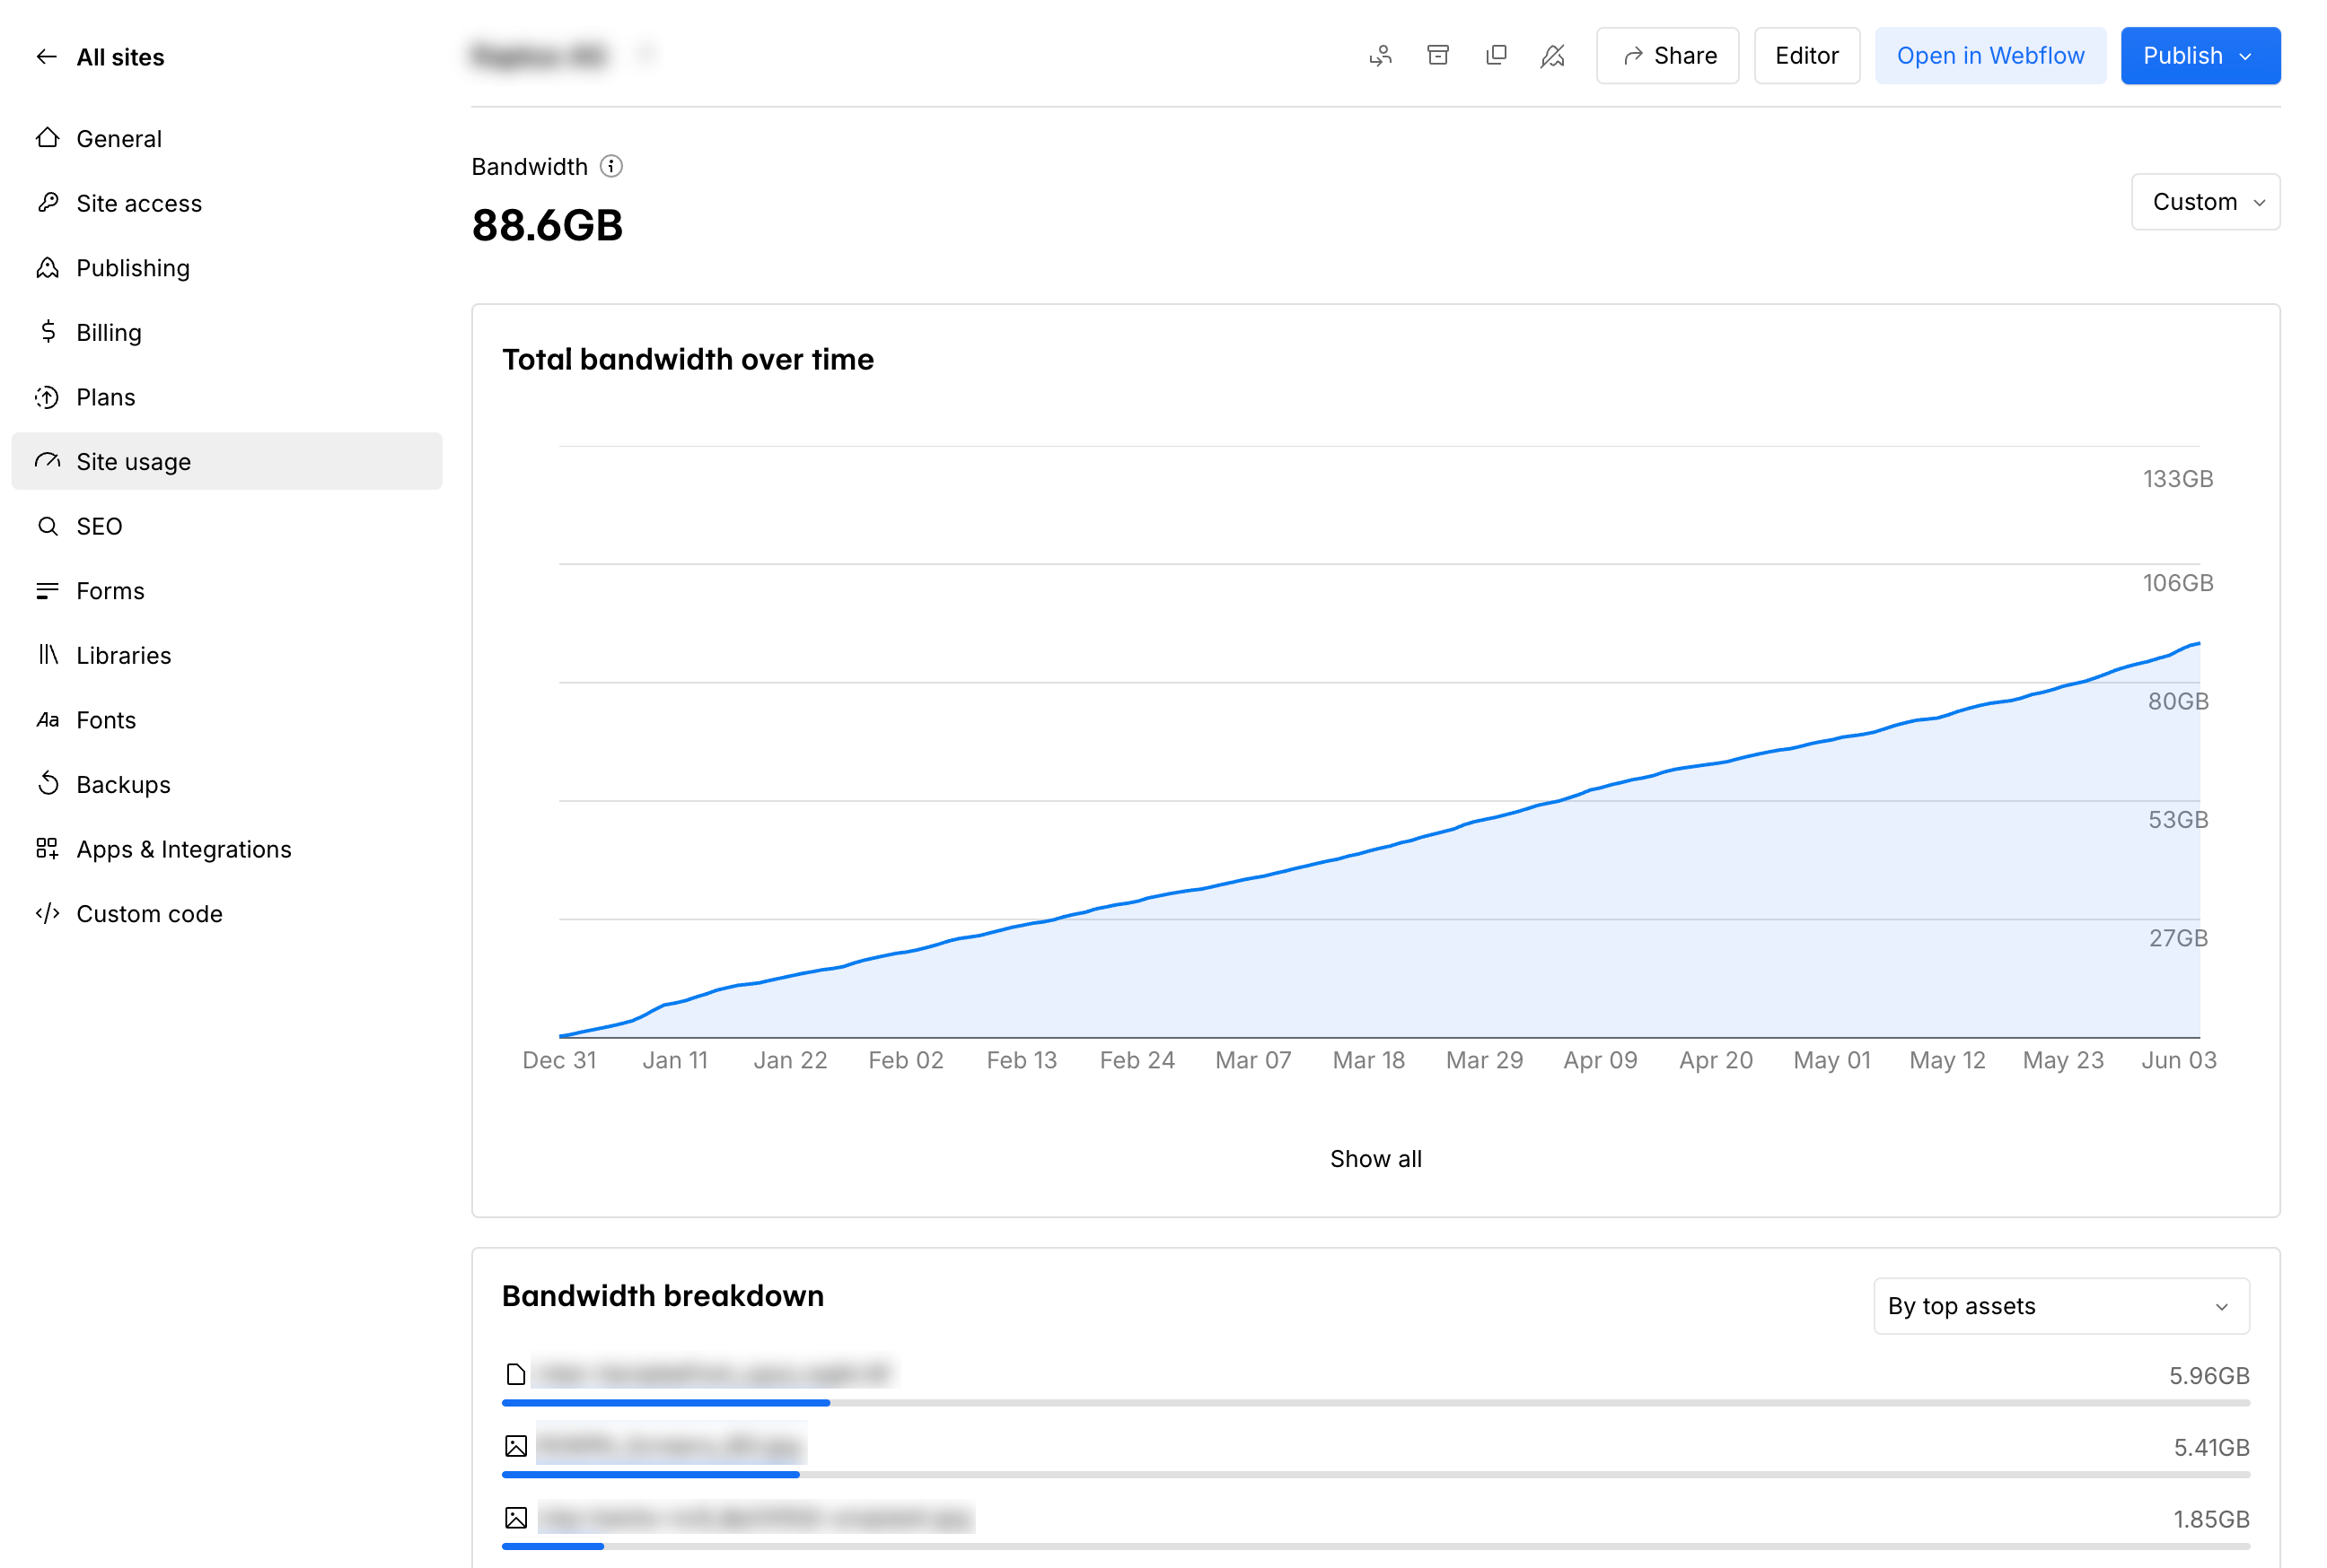Click the Publishing rocket icon
The width and height of the screenshot is (2327, 1568).
47,267
